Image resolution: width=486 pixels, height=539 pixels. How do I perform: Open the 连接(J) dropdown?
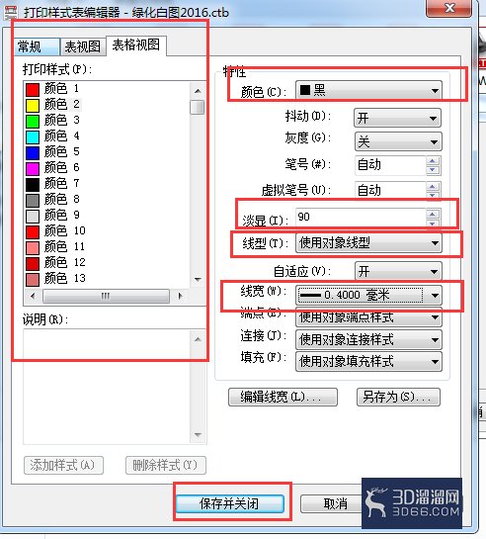(x=368, y=339)
